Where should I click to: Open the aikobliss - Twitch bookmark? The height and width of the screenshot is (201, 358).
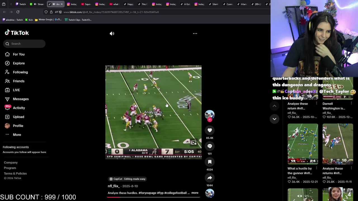click(13, 20)
